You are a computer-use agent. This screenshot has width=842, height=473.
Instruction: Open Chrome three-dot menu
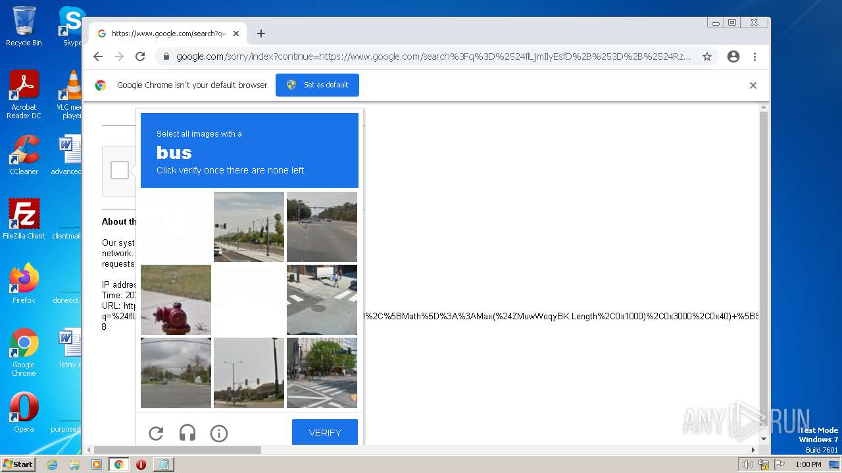click(755, 56)
